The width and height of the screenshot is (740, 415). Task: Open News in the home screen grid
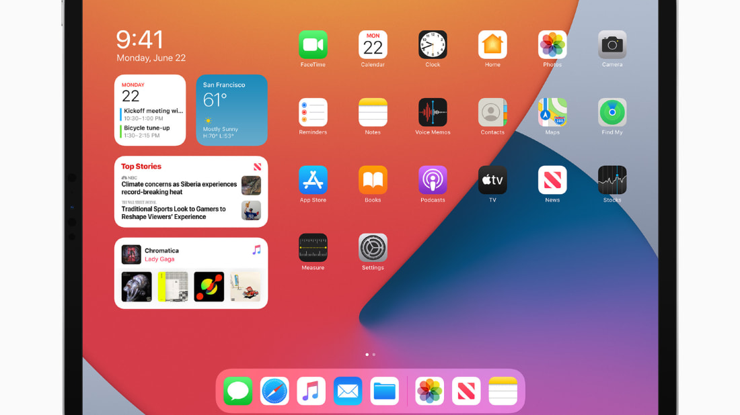[552, 180]
